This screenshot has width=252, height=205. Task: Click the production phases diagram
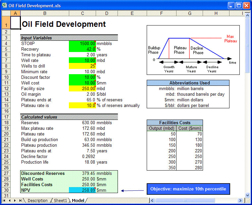tap(193, 50)
